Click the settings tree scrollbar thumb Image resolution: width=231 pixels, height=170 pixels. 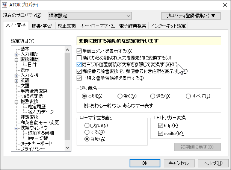[x=68, y=96]
